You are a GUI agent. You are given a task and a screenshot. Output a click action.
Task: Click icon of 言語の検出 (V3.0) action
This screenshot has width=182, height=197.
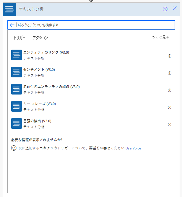tap(17, 123)
